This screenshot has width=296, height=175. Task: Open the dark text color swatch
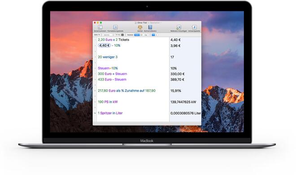(122, 35)
